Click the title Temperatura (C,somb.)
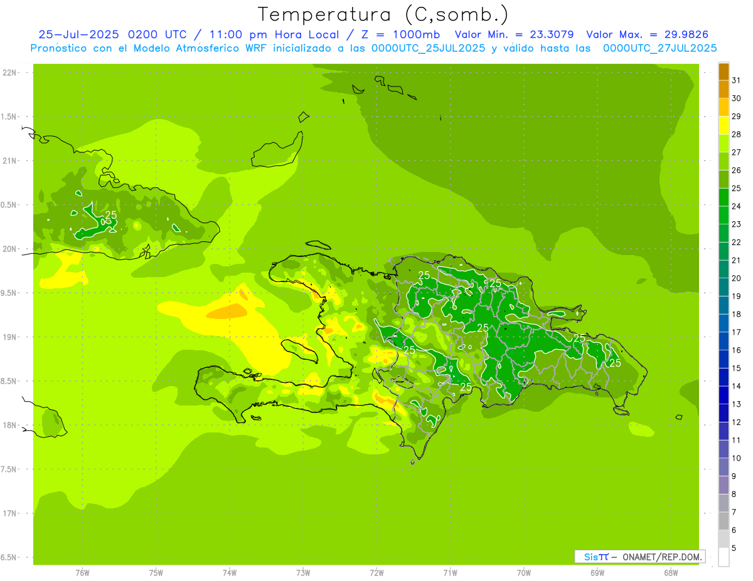 point(383,15)
